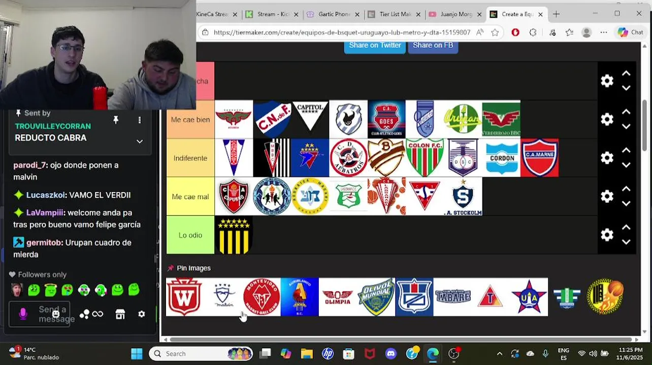Move Me cae mal row down
Viewport: 652px width, 365px height.
tap(626, 204)
